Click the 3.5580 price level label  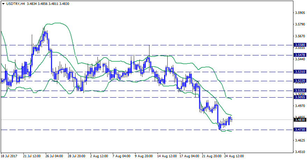pyautogui.click(x=300, y=45)
